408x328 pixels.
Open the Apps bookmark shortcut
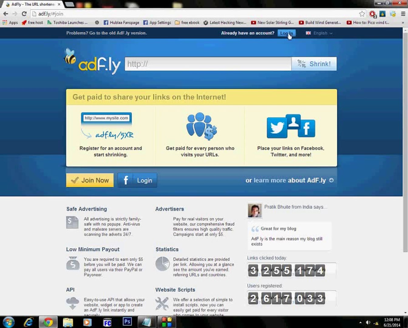click(10, 22)
